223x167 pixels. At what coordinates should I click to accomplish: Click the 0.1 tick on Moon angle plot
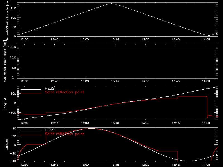(x=14, y=77)
